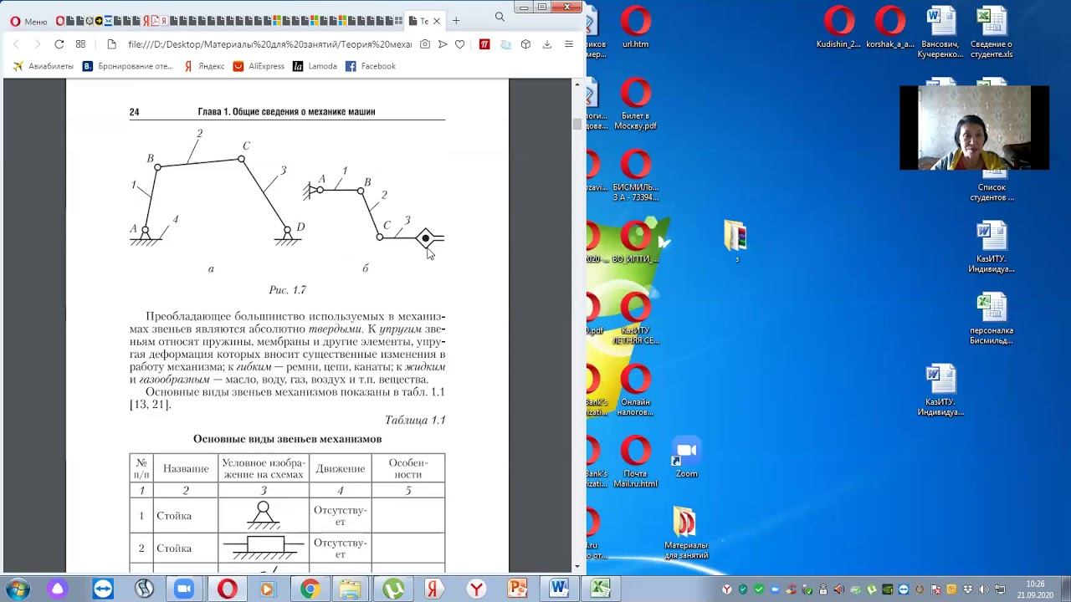This screenshot has height=602, width=1071.
Task: Open персоналка Бисмильда... Excel icon
Action: [x=992, y=319]
